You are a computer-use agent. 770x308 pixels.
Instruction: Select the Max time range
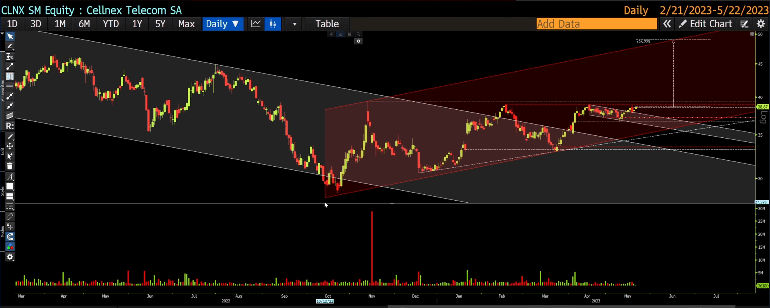click(187, 24)
